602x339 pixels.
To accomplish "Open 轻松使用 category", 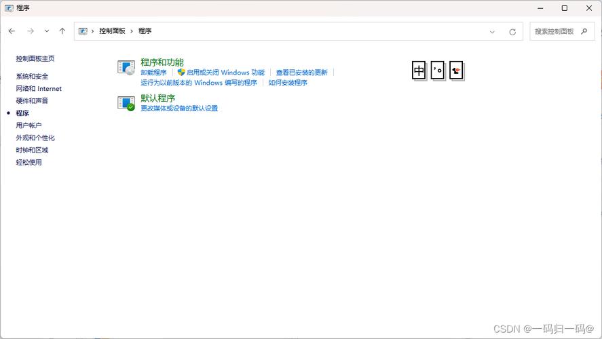I will (29, 162).
